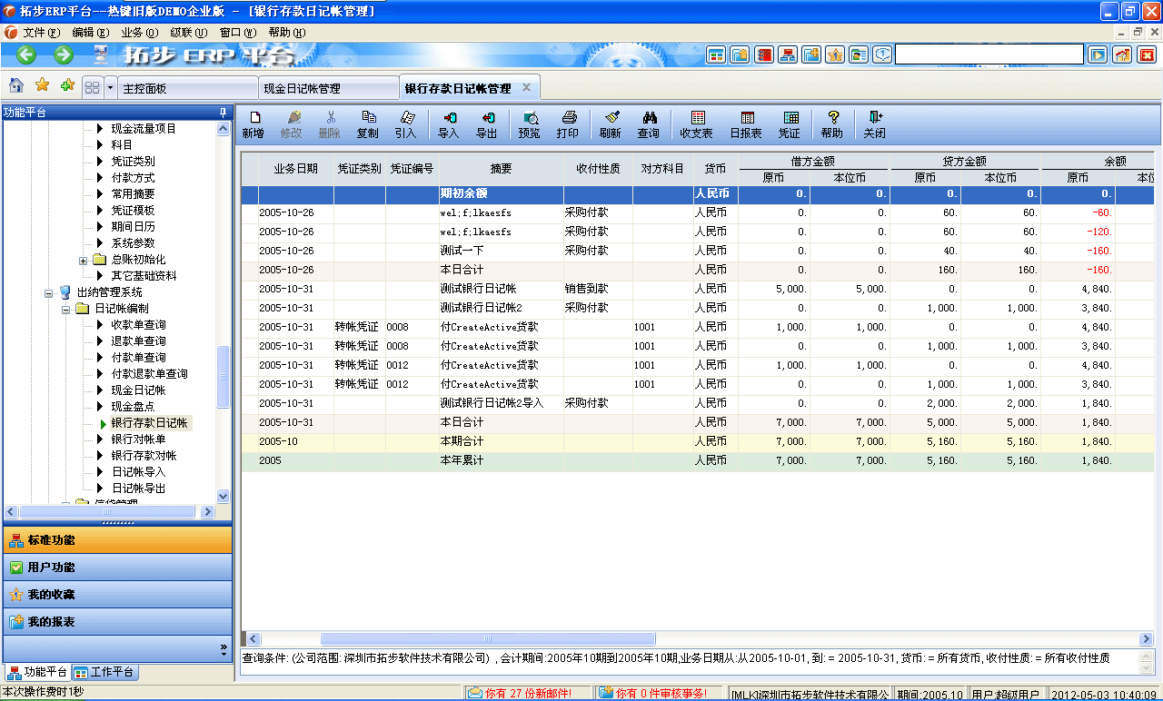The height and width of the screenshot is (701, 1163).
Task: Select the 复制 copy icon
Action: (368, 123)
